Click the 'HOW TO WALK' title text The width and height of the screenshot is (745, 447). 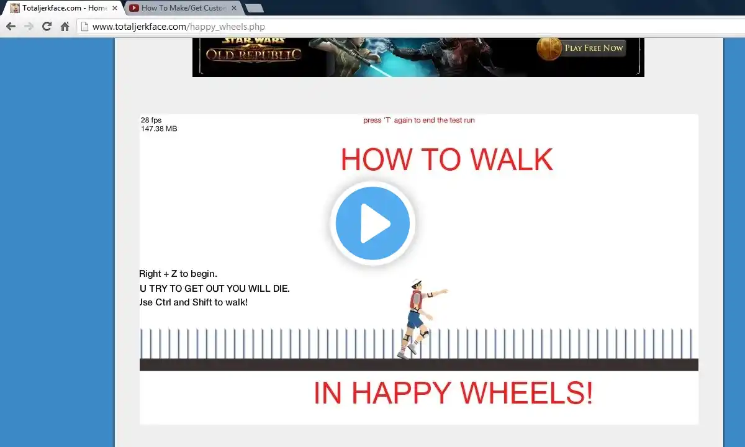tap(446, 160)
